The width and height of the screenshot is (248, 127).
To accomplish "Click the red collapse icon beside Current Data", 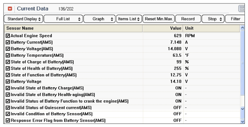I will tap(10, 9).
